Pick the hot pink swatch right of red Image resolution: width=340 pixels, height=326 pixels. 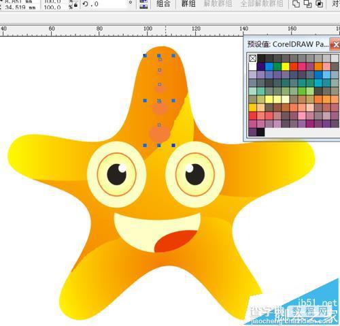point(302,67)
